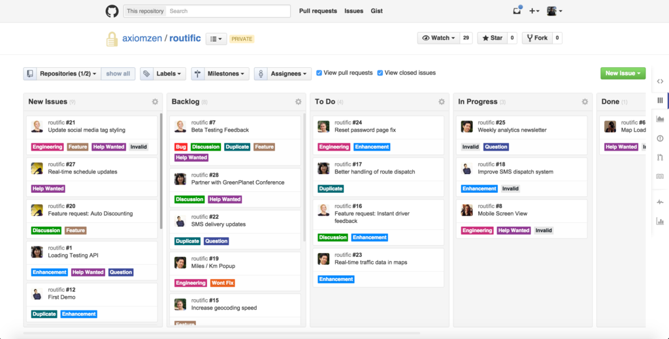This screenshot has height=339, width=669.
Task: Open the axiomzen organization link
Action: coord(142,38)
